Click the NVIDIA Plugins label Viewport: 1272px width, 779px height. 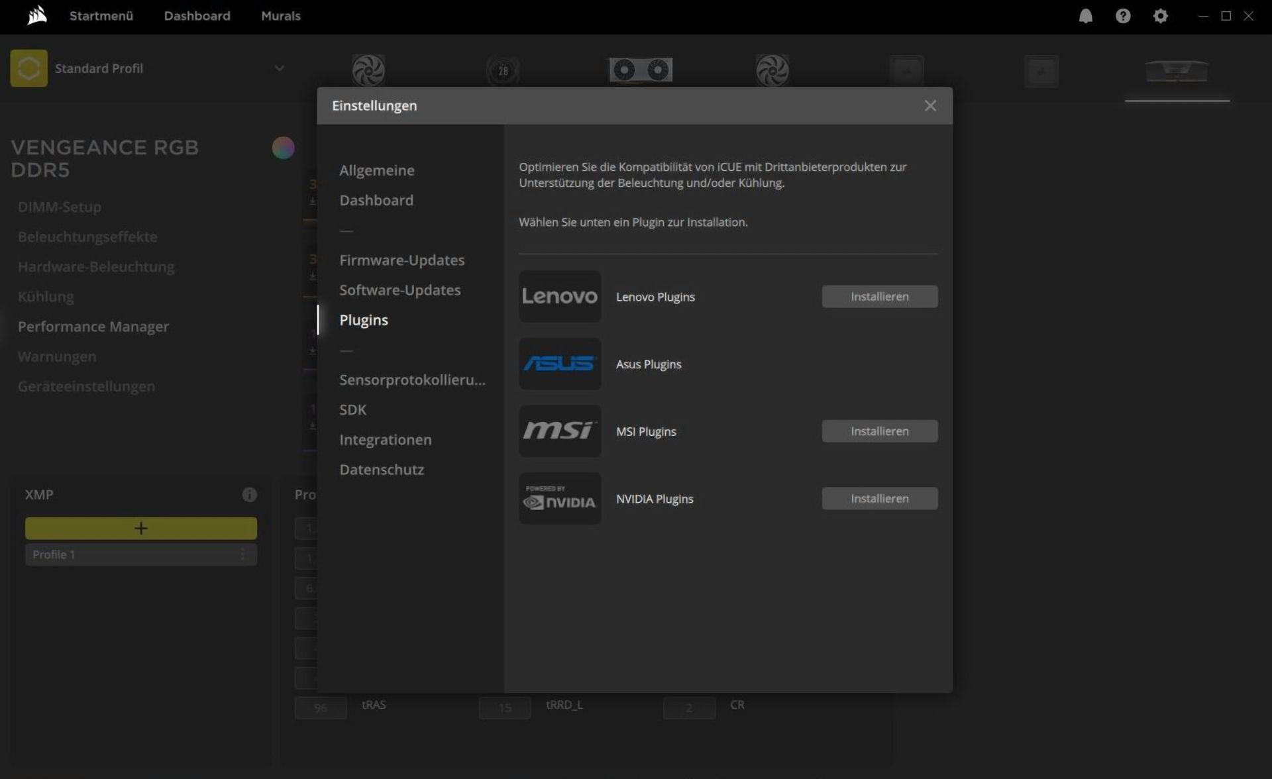pyautogui.click(x=655, y=499)
